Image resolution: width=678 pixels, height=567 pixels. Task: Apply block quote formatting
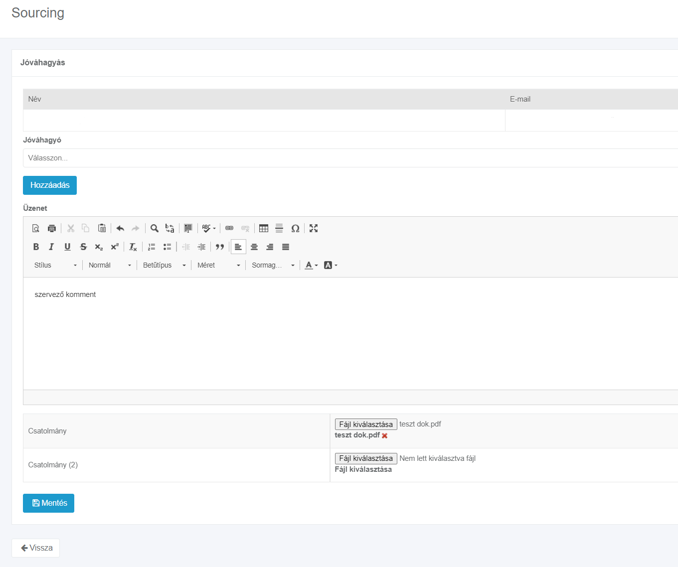click(x=220, y=247)
